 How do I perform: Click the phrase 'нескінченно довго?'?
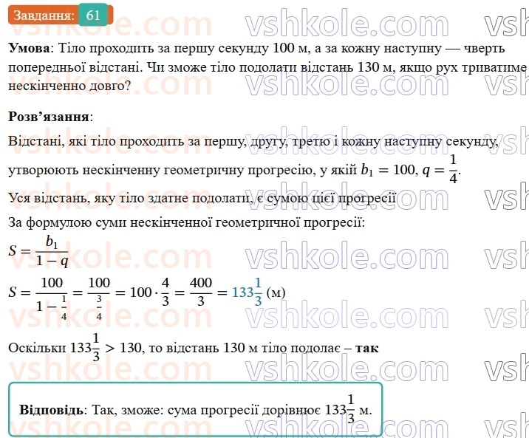point(69,86)
